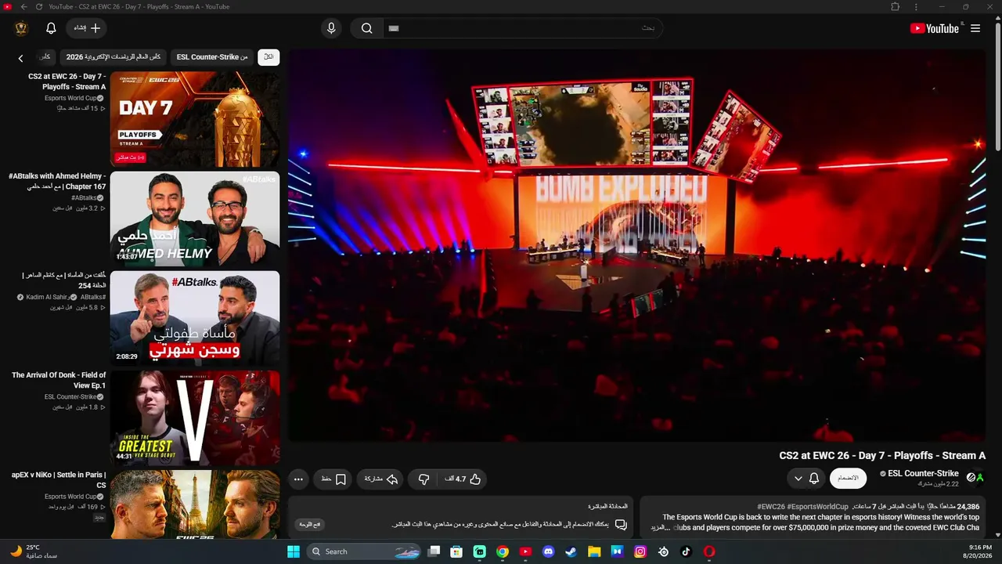Submit search with the magnifier icon

[x=366, y=28]
